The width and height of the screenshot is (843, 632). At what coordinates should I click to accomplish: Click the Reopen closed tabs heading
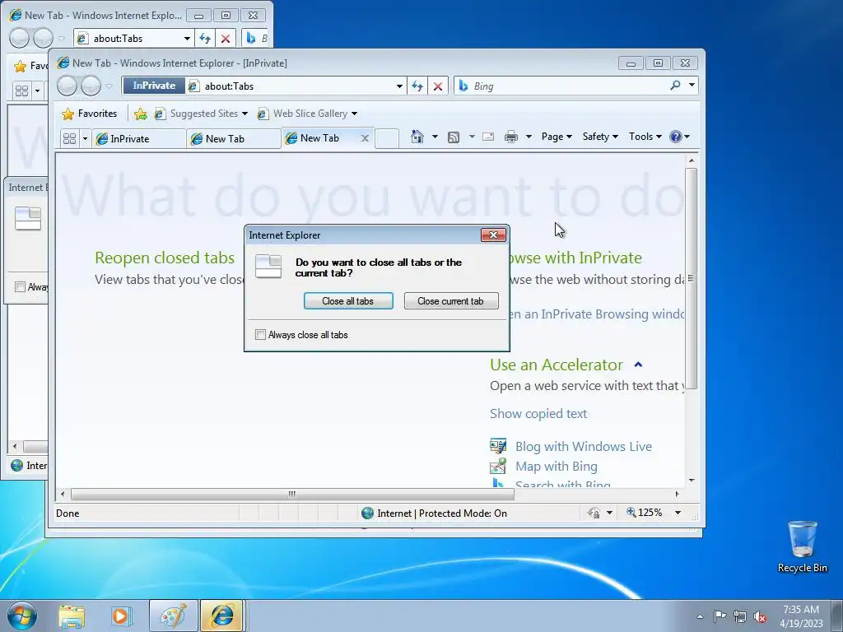[x=165, y=258]
